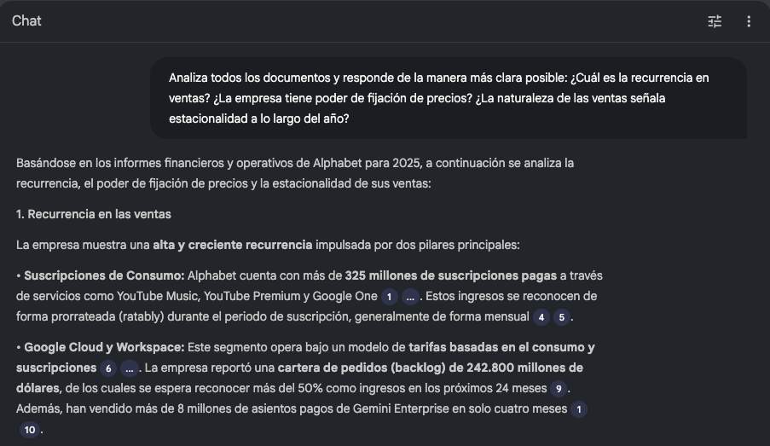This screenshot has width=770, height=446.
Task: Select the user question message bubble
Action: pos(449,98)
